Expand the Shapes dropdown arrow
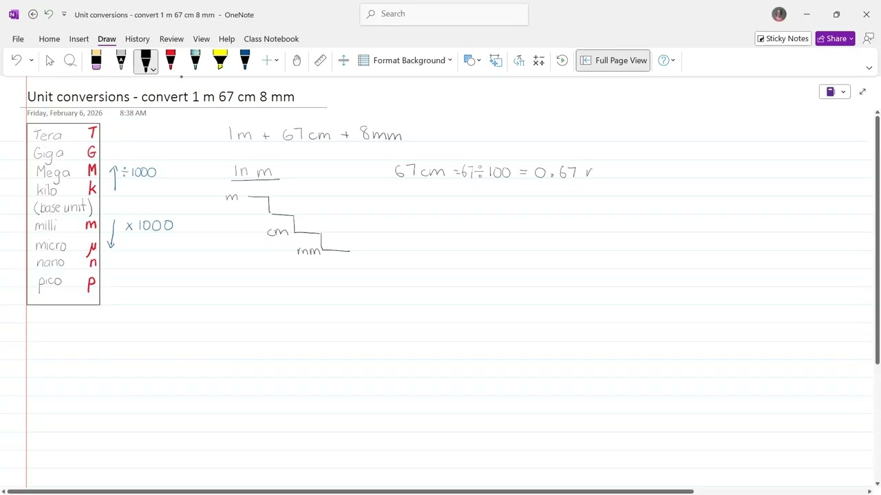 [x=479, y=60]
